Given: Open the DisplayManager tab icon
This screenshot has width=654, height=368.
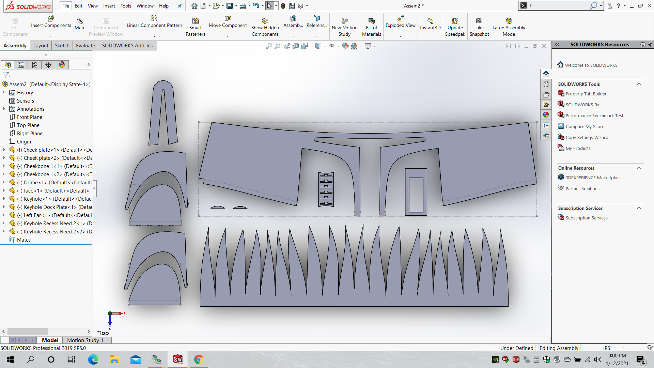Looking at the screenshot, I should click(62, 65).
